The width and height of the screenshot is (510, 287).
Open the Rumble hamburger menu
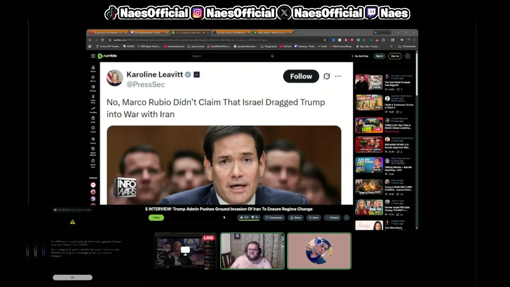[93, 56]
